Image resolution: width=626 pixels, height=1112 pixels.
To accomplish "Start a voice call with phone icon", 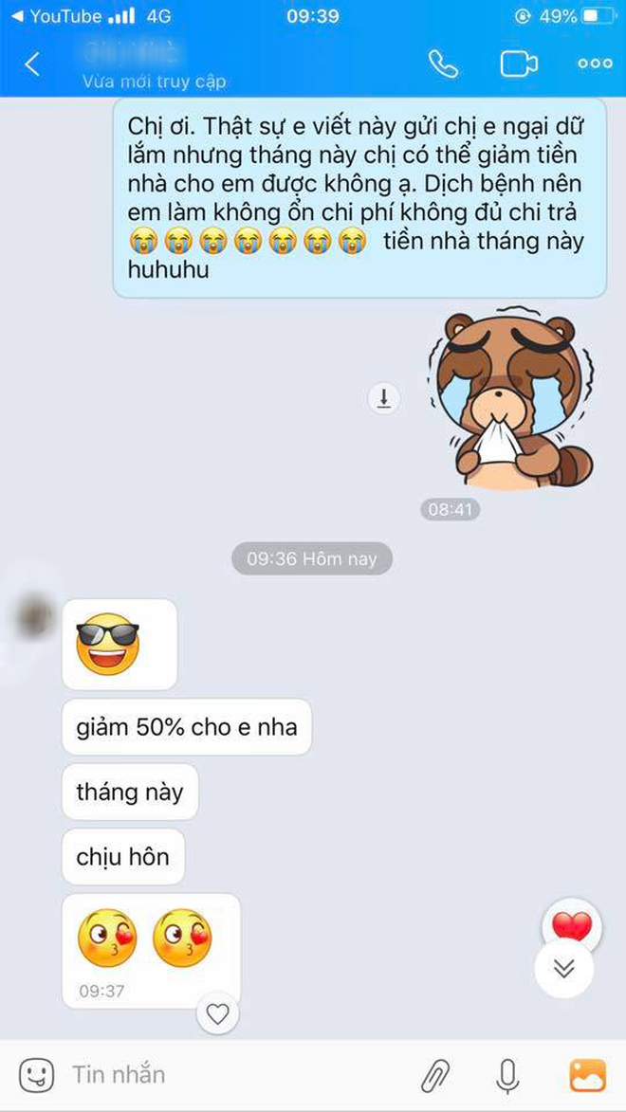I will point(444,64).
